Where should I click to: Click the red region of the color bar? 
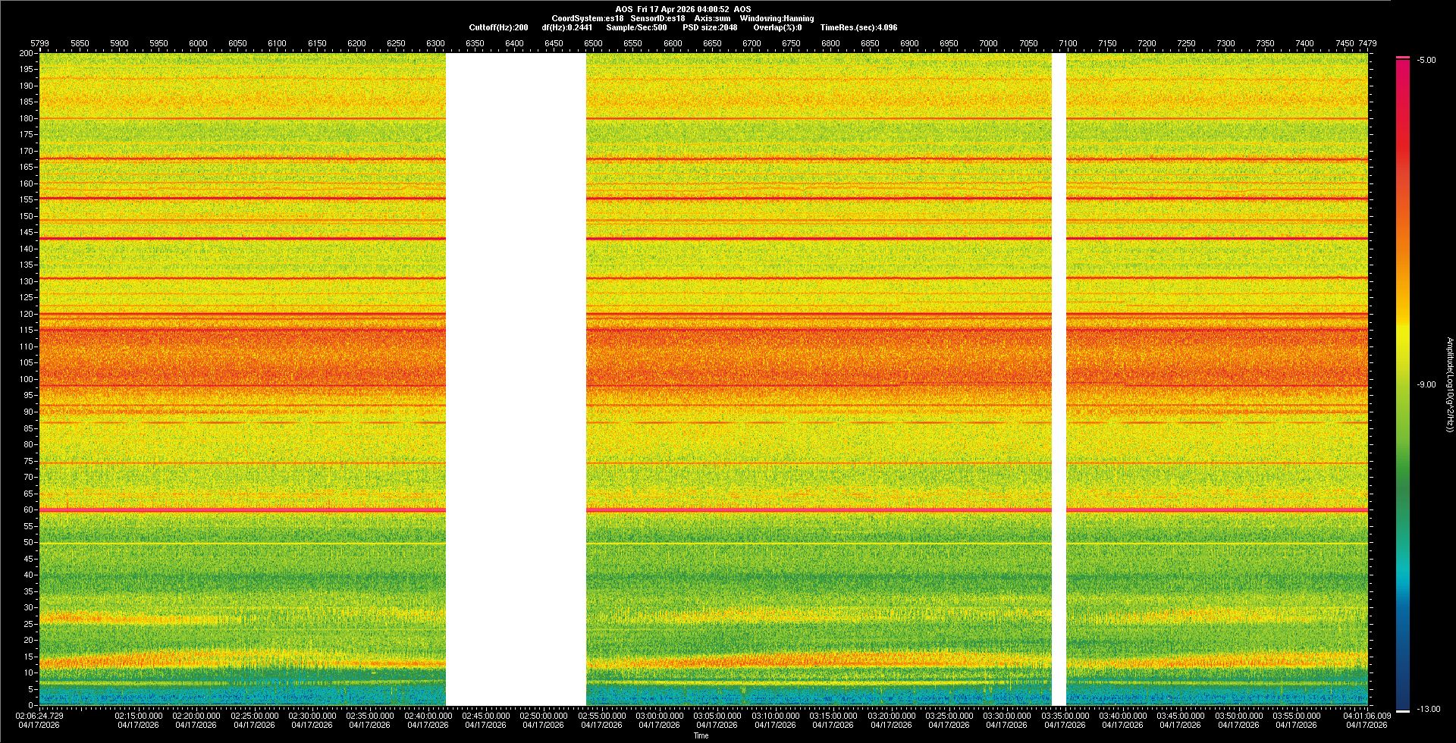pos(1402,152)
